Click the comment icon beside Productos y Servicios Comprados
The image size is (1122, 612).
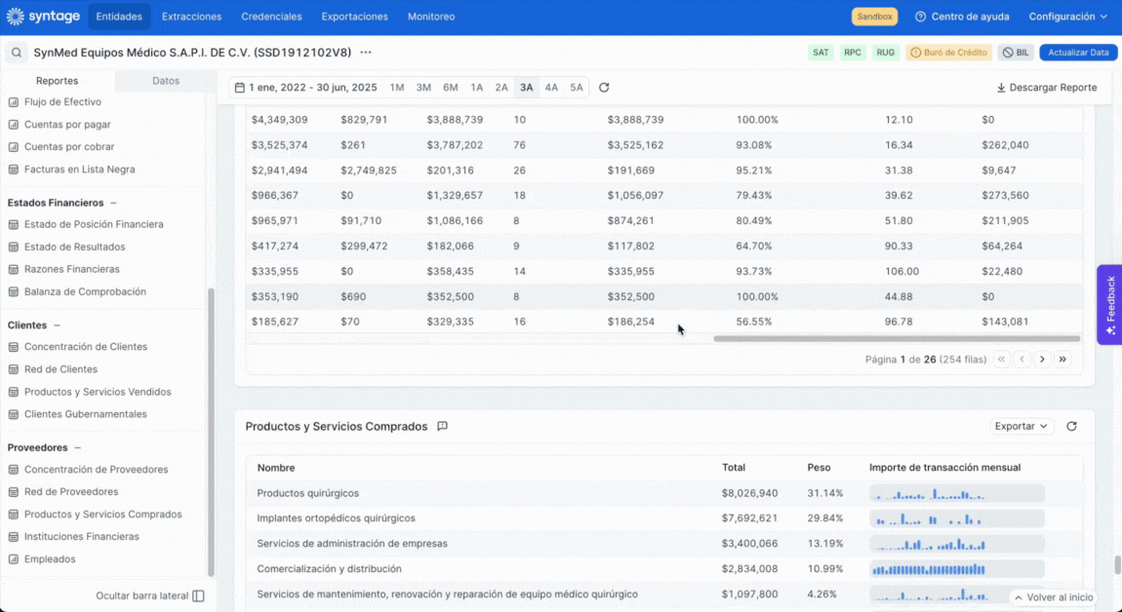coord(442,426)
